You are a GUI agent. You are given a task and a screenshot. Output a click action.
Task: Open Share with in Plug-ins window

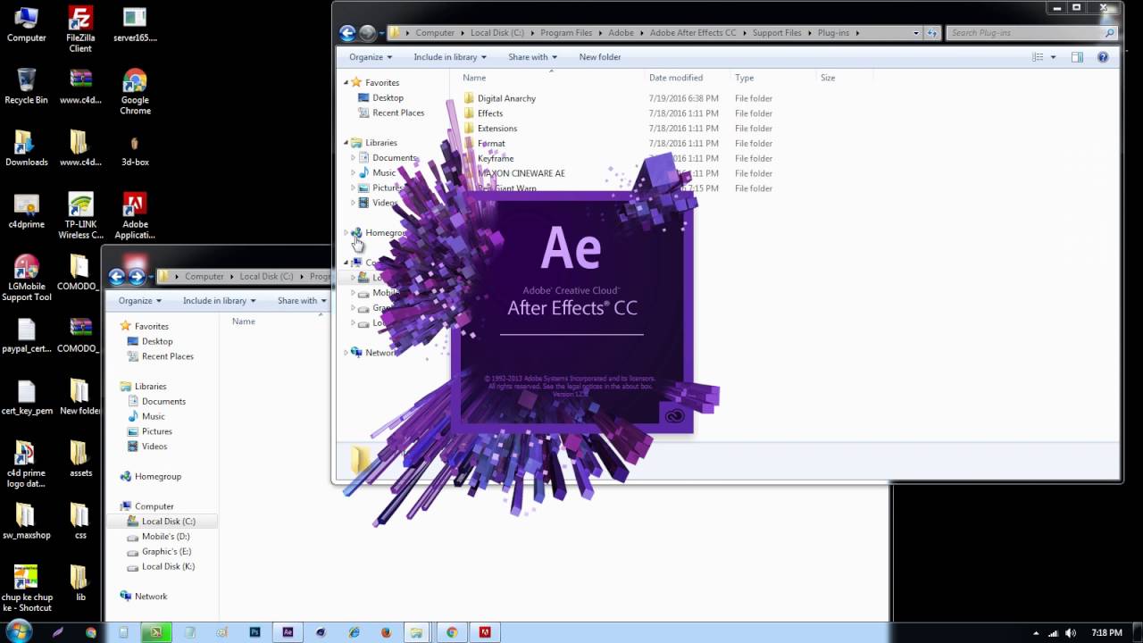click(533, 57)
